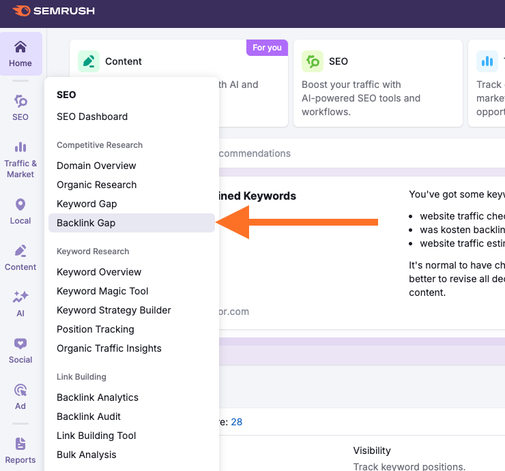Image resolution: width=505 pixels, height=471 pixels.
Task: Click the 'was kosten backlin' keyword bullet
Action: pos(462,230)
